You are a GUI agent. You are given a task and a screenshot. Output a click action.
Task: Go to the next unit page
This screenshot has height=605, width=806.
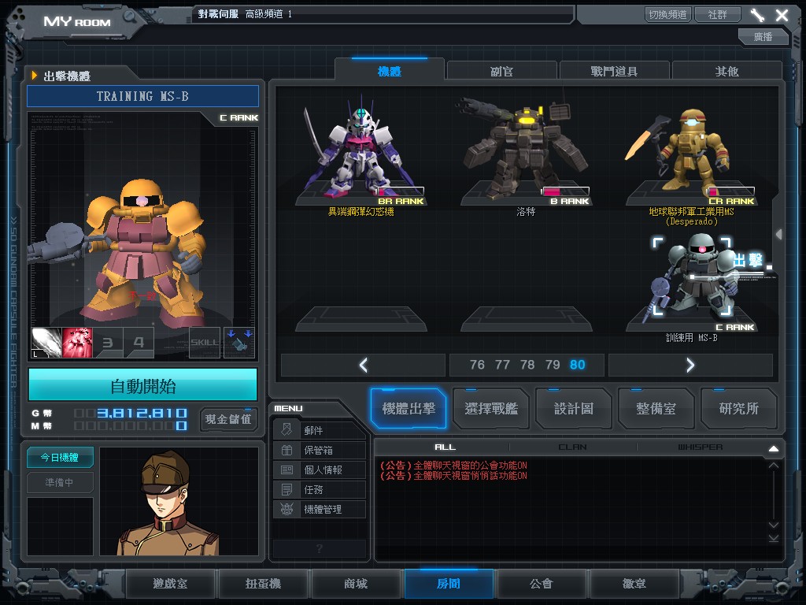tap(690, 366)
